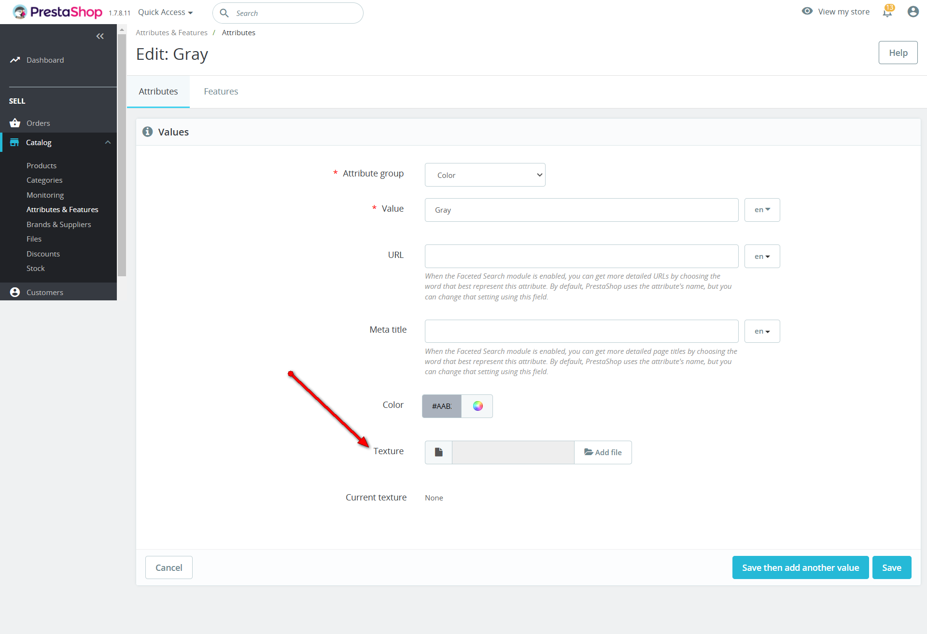The height and width of the screenshot is (634, 927).
Task: Open the rainbow color picker icon
Action: [478, 406]
